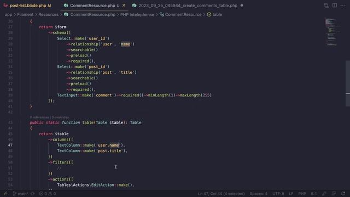Click the 'main*' git branch indicator

[21, 194]
